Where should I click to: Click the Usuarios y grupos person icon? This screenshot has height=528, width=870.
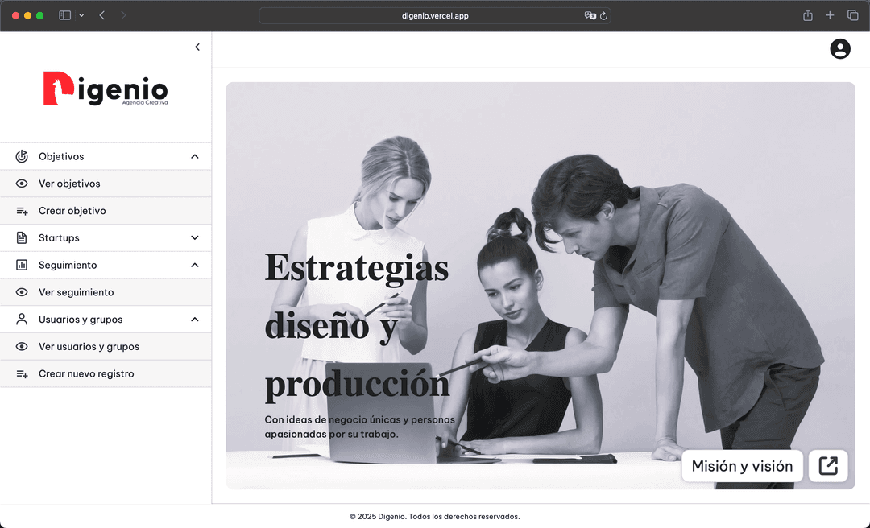pyautogui.click(x=22, y=320)
